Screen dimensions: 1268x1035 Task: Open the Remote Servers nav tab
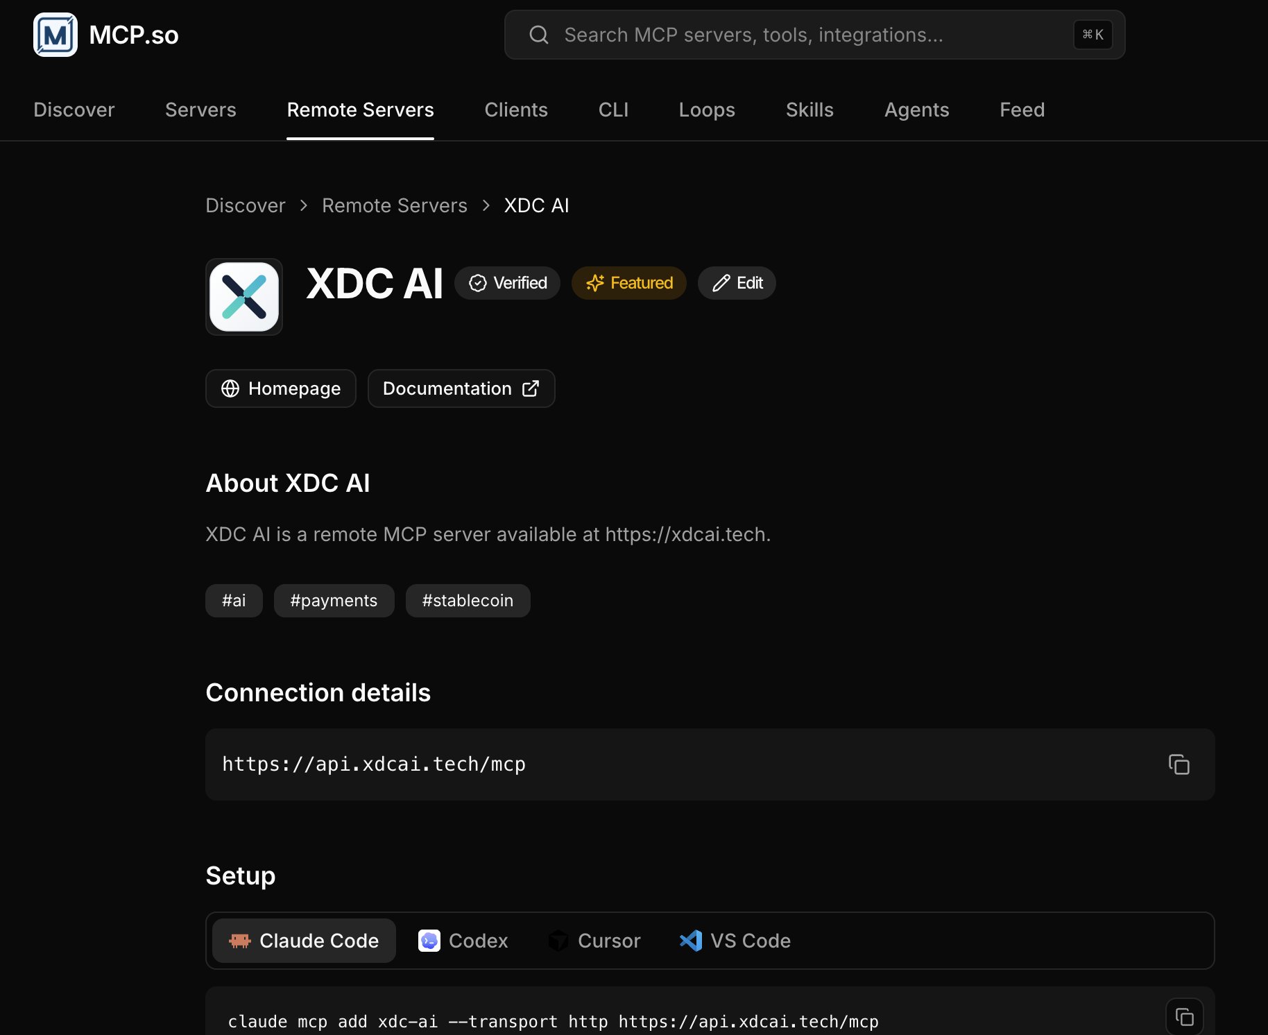[361, 110]
